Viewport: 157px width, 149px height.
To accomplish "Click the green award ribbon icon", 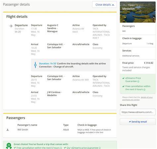I will pyautogui.click(x=9, y=146).
